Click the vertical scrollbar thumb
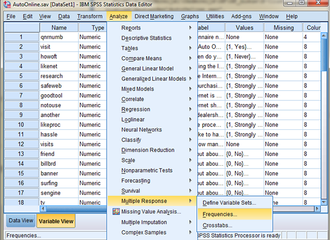The width and height of the screenshot is (330, 240). pos(324,55)
